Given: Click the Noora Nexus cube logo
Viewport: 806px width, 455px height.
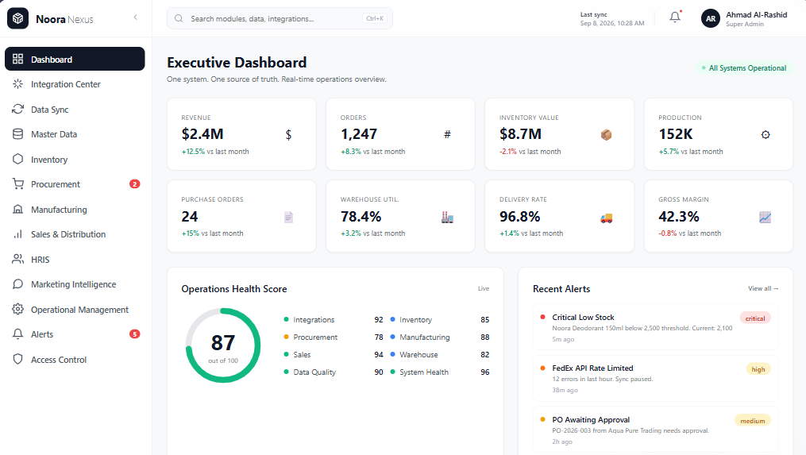Looking at the screenshot, I should pos(18,18).
